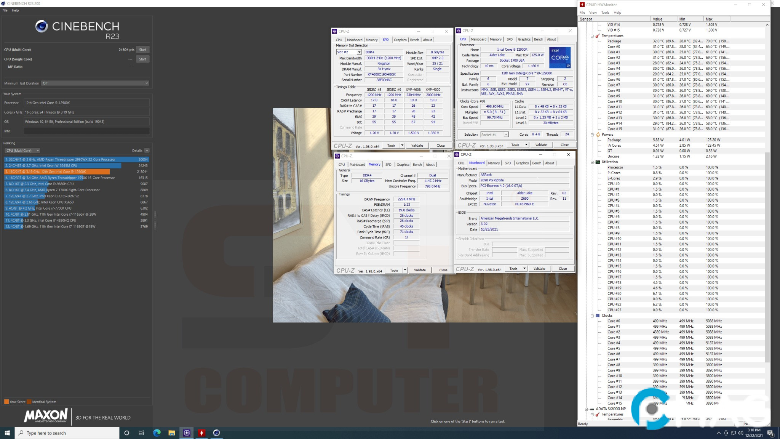
Task: Open Microsoft Edge from the taskbar
Action: (157, 433)
